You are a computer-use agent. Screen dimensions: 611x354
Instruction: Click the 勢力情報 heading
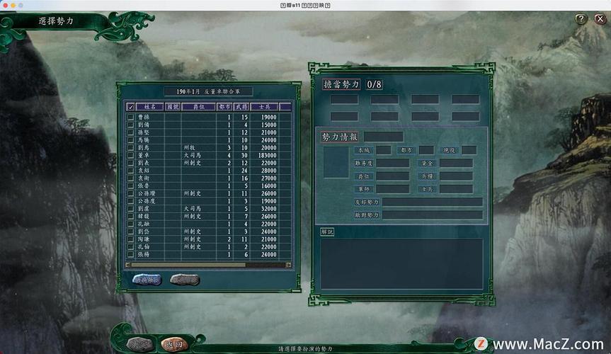point(339,137)
